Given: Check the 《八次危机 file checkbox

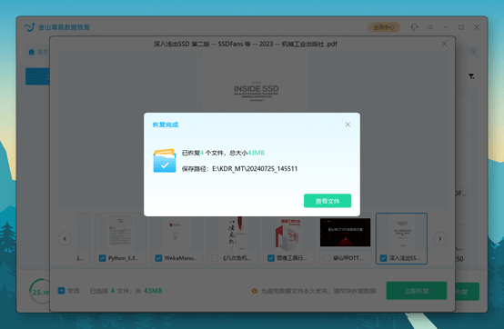Looking at the screenshot, I should 215,258.
